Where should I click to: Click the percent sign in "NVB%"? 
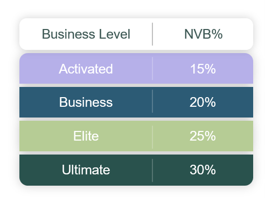pos(217,34)
